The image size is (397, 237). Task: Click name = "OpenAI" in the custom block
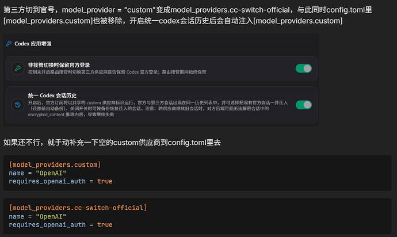(37, 173)
